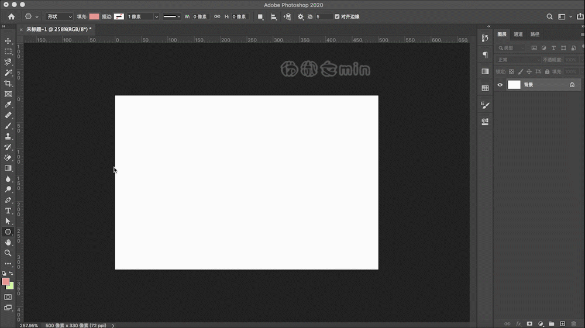Toggle lock all

[x=547, y=71]
